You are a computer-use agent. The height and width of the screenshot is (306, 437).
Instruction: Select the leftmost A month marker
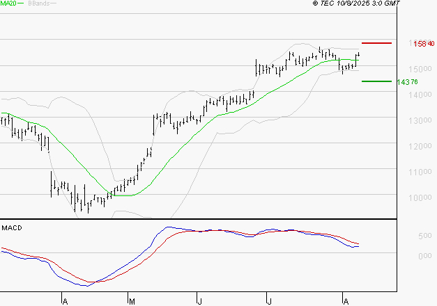(64, 300)
